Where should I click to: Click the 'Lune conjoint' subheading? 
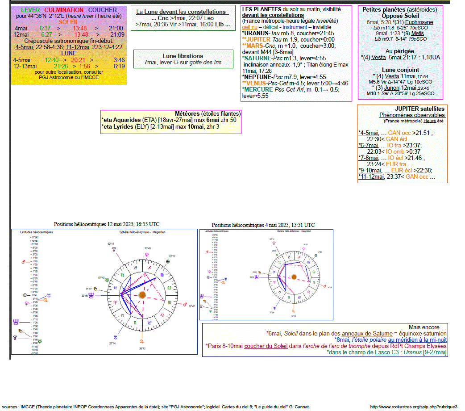(400, 70)
